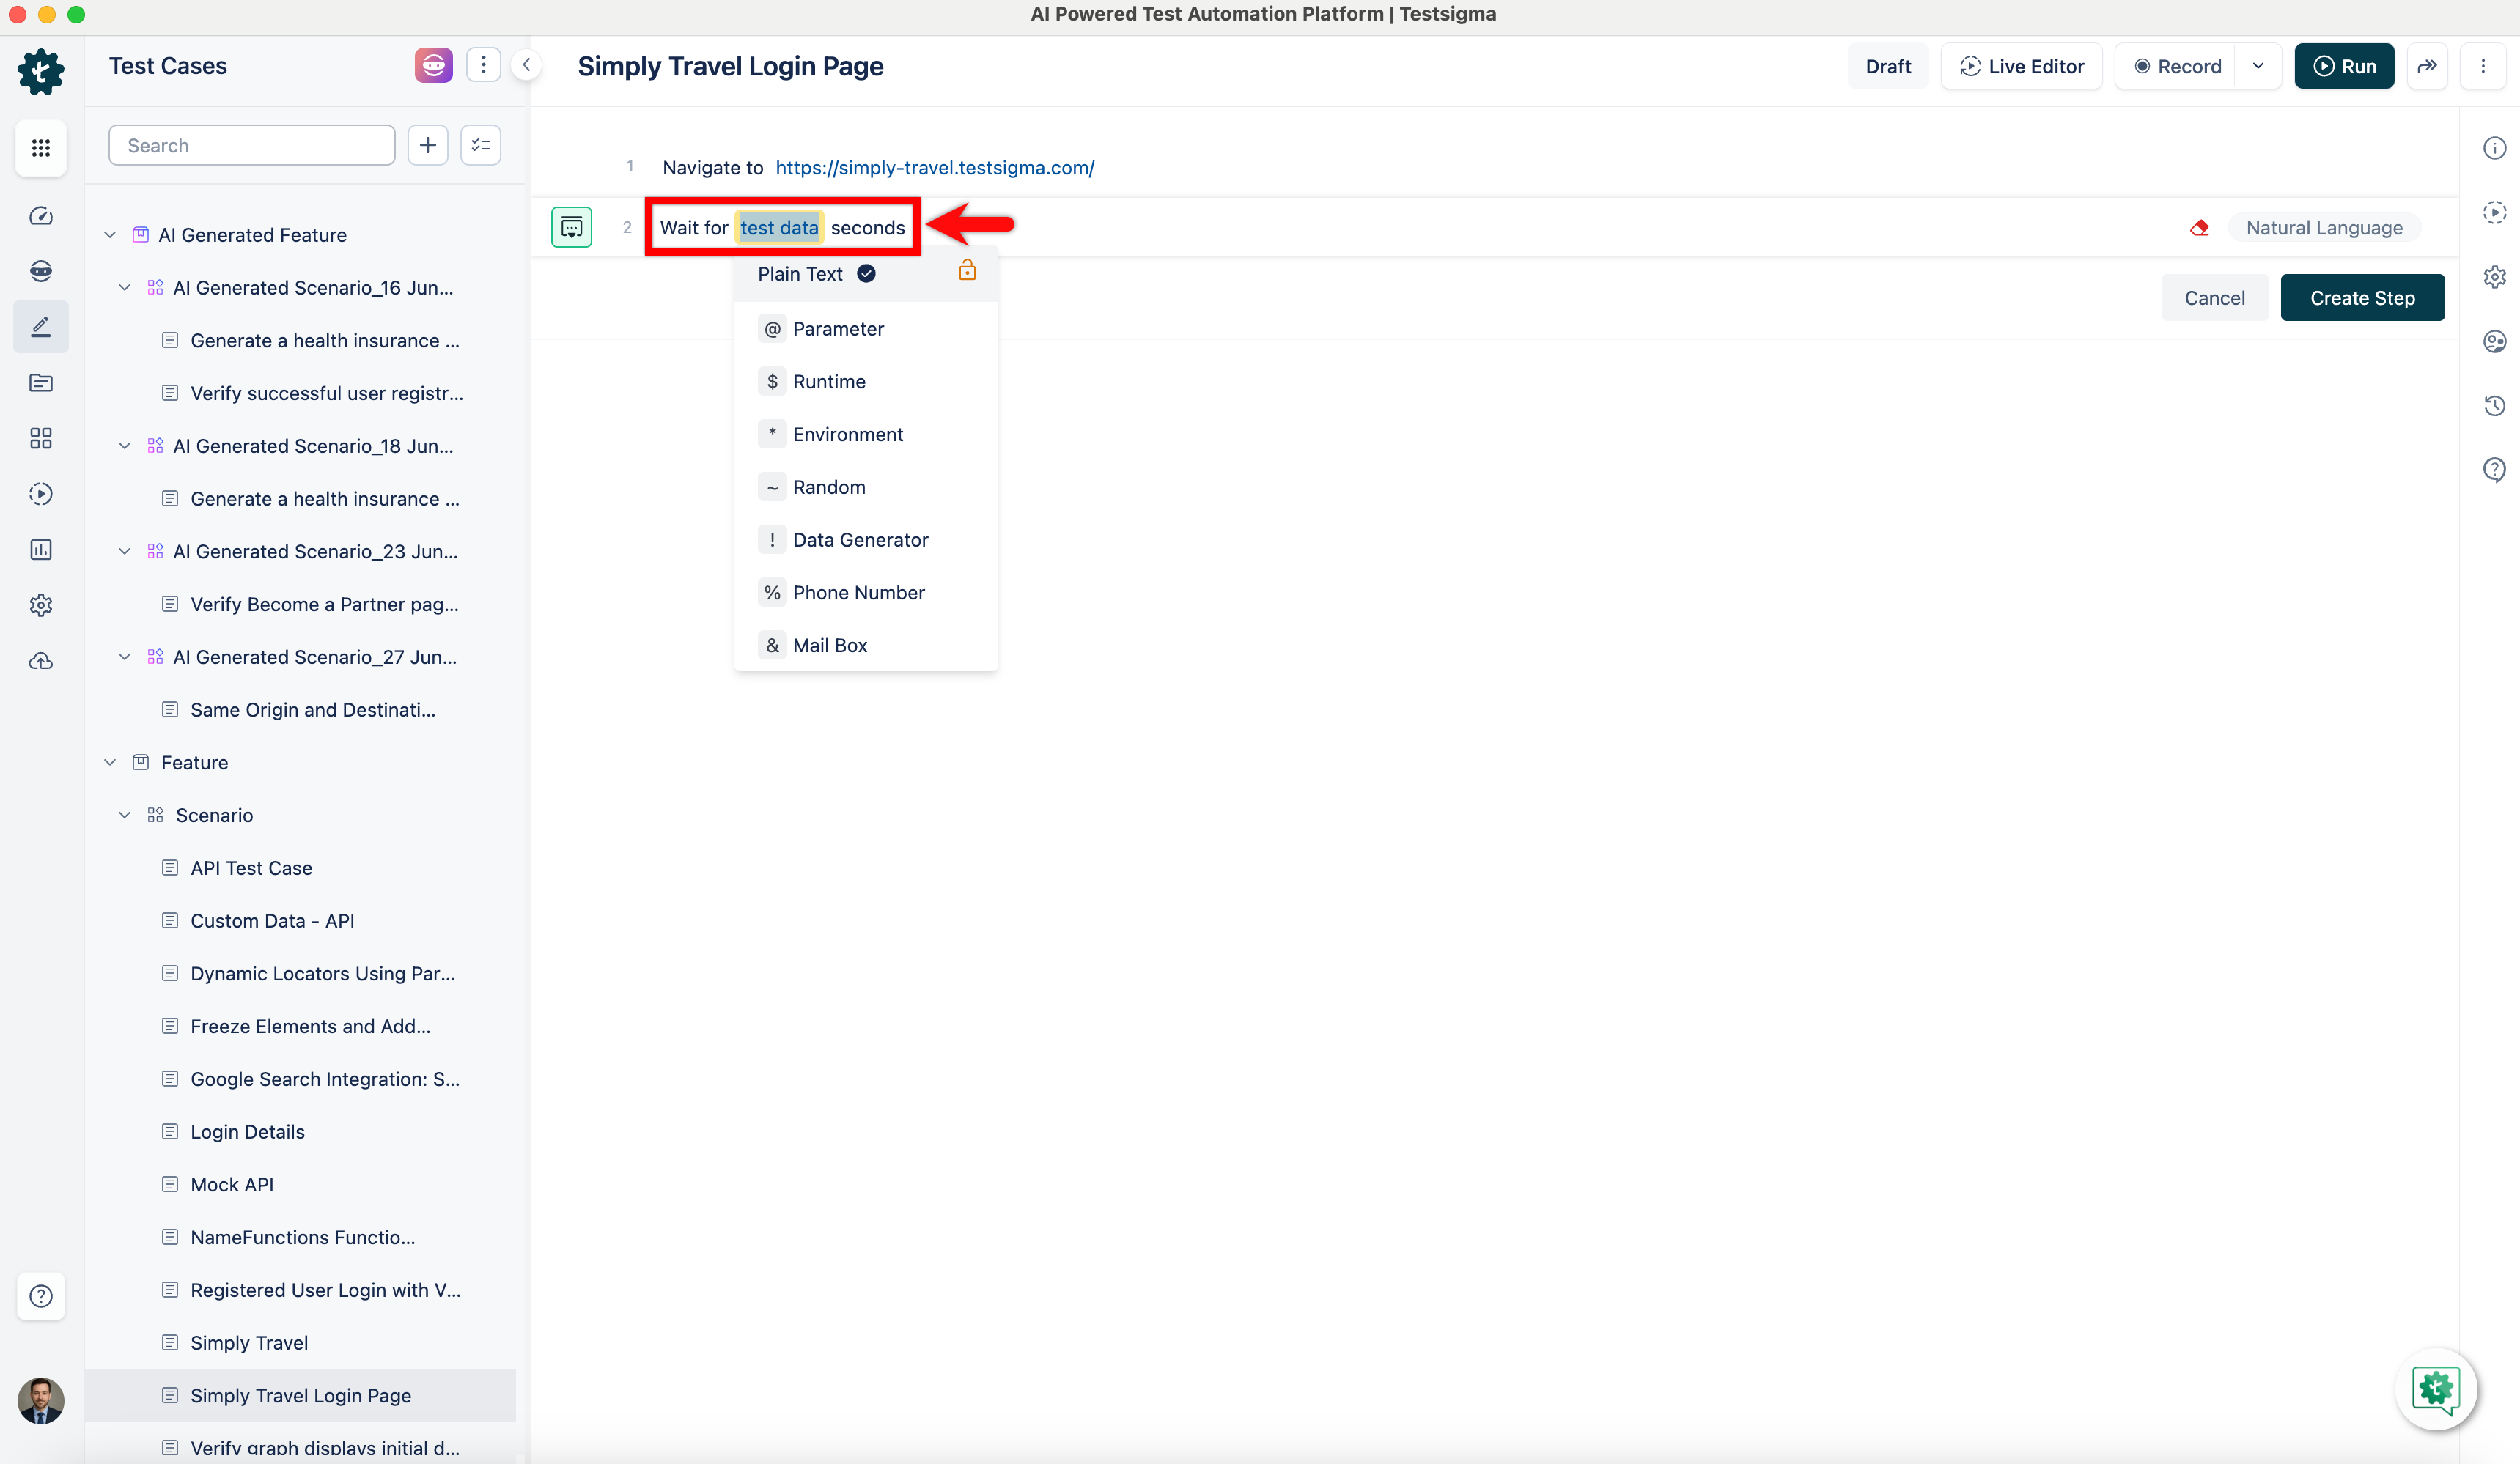Image resolution: width=2520 pixels, height=1464 pixels.
Task: Open step info icon in right panel
Action: coord(2495,147)
